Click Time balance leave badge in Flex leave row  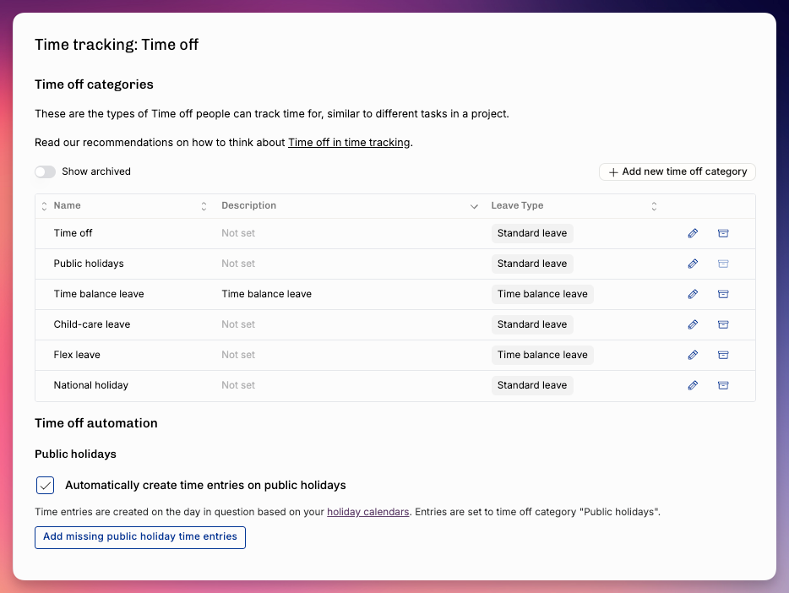tap(542, 355)
